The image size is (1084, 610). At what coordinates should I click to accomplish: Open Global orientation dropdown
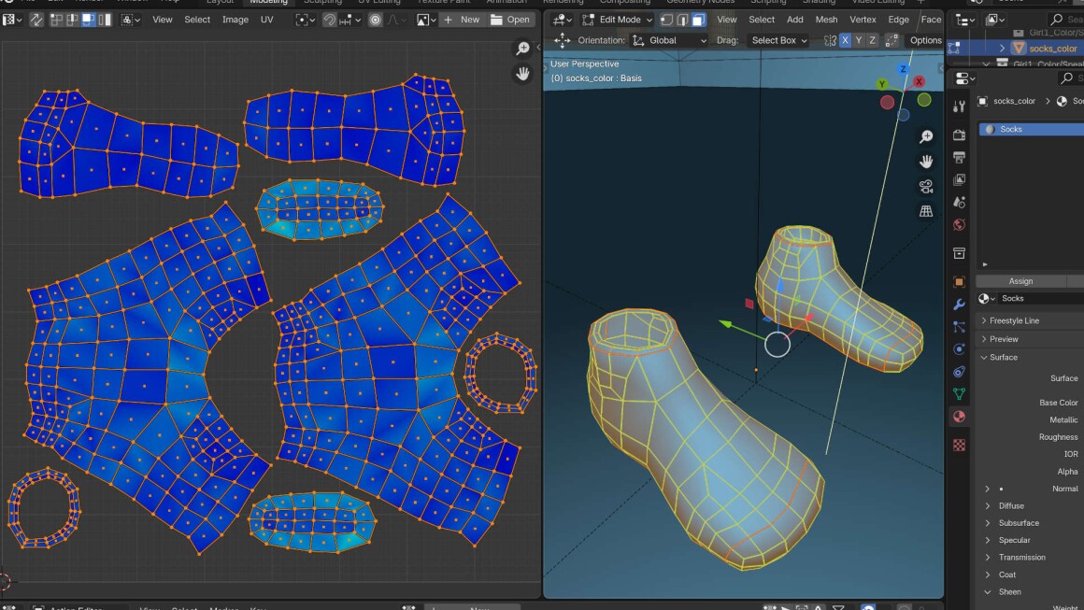669,40
